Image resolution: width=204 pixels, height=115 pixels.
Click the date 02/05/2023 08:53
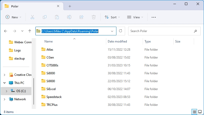(119, 97)
